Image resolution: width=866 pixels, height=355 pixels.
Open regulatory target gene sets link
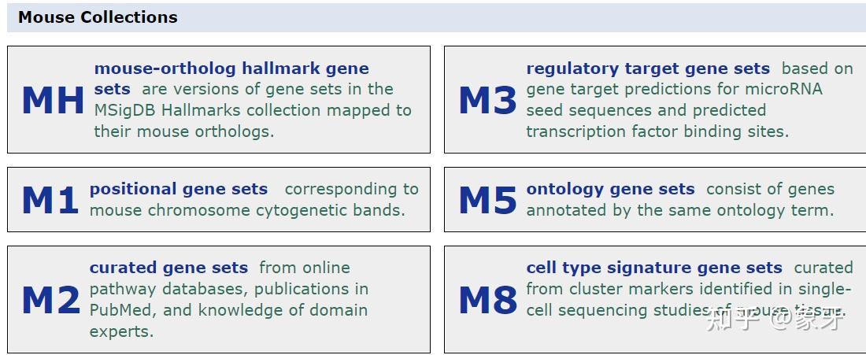(648, 68)
